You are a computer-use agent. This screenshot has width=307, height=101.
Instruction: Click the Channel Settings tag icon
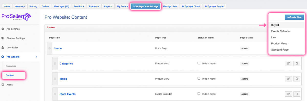click(3, 38)
